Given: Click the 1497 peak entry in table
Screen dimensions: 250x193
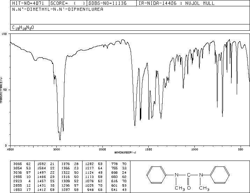Looking at the screenshot, I should pos(46,172).
